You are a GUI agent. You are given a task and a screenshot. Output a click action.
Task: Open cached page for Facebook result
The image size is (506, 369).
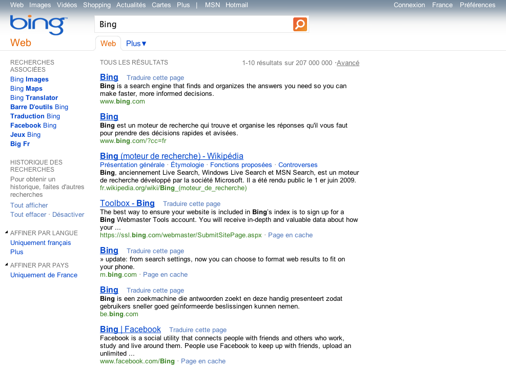(203, 361)
